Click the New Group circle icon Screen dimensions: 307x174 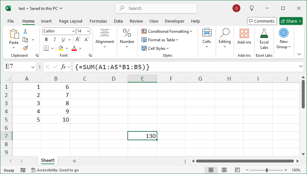(283, 33)
